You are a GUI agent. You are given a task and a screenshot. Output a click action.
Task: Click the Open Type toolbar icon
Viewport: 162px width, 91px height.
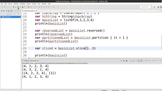click(x=34, y=7)
